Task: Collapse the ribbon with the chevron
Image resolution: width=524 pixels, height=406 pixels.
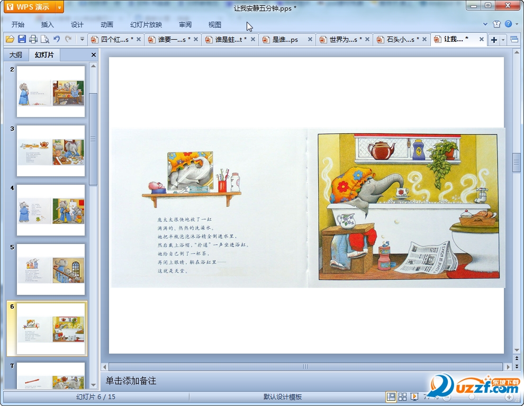Action: coord(485,24)
